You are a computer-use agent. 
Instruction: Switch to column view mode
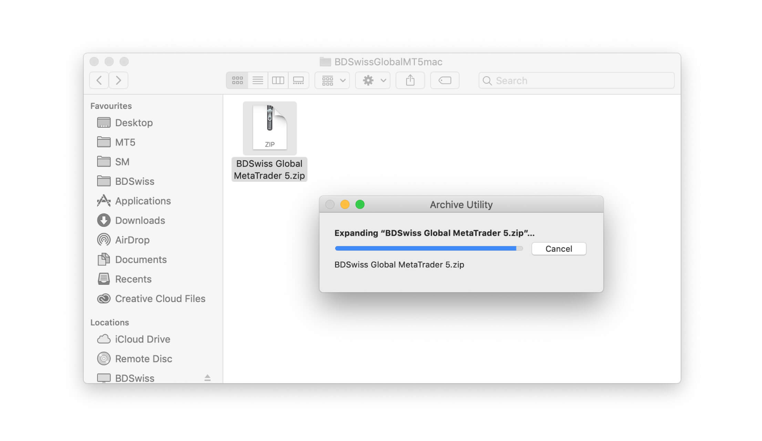coord(278,80)
